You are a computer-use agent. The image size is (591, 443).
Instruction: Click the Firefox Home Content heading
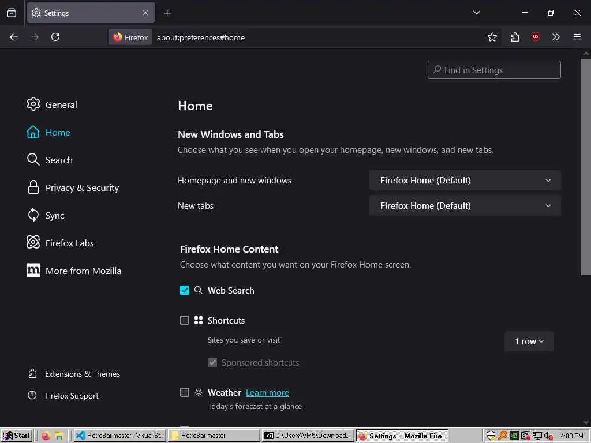click(229, 249)
